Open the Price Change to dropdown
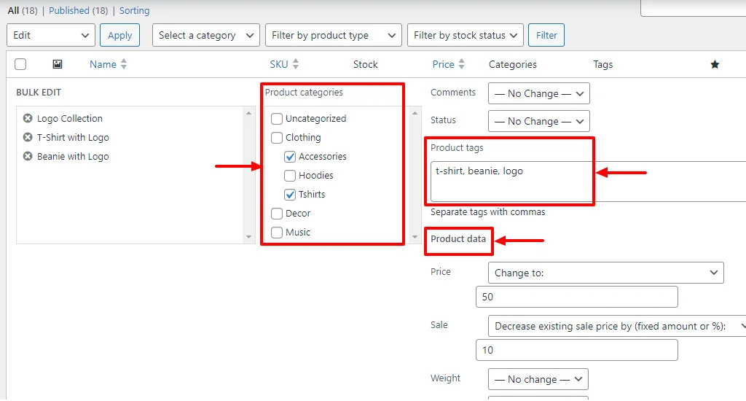Screen dimensions: 746x401 coord(605,273)
